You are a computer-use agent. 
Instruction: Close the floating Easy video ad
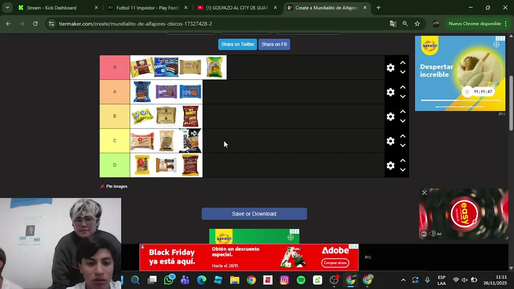[x=424, y=193]
